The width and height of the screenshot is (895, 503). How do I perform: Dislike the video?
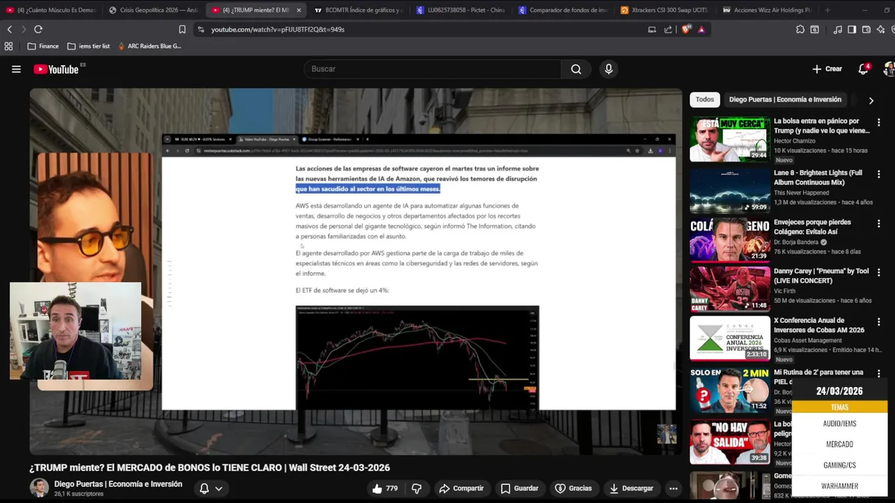point(417,488)
